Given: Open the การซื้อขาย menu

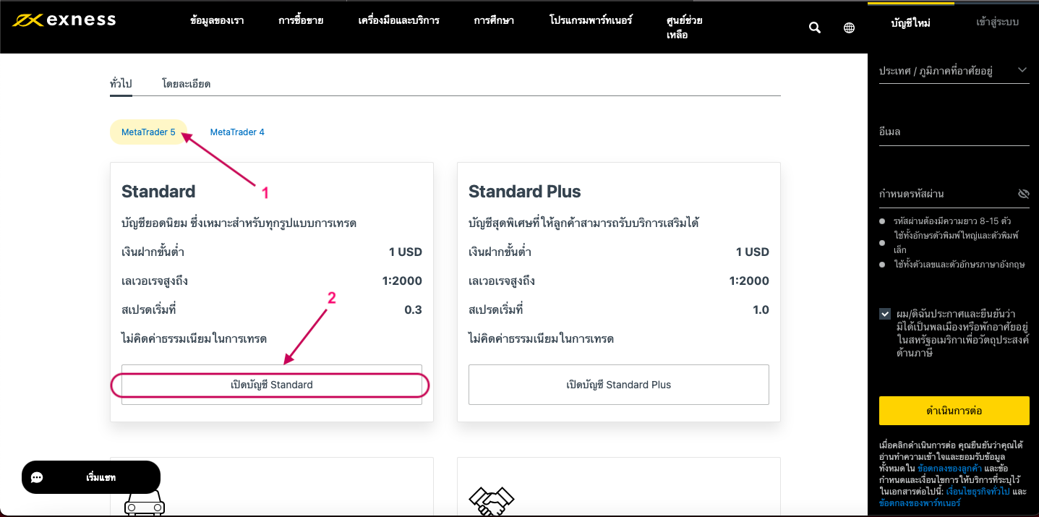Looking at the screenshot, I should pos(301,21).
